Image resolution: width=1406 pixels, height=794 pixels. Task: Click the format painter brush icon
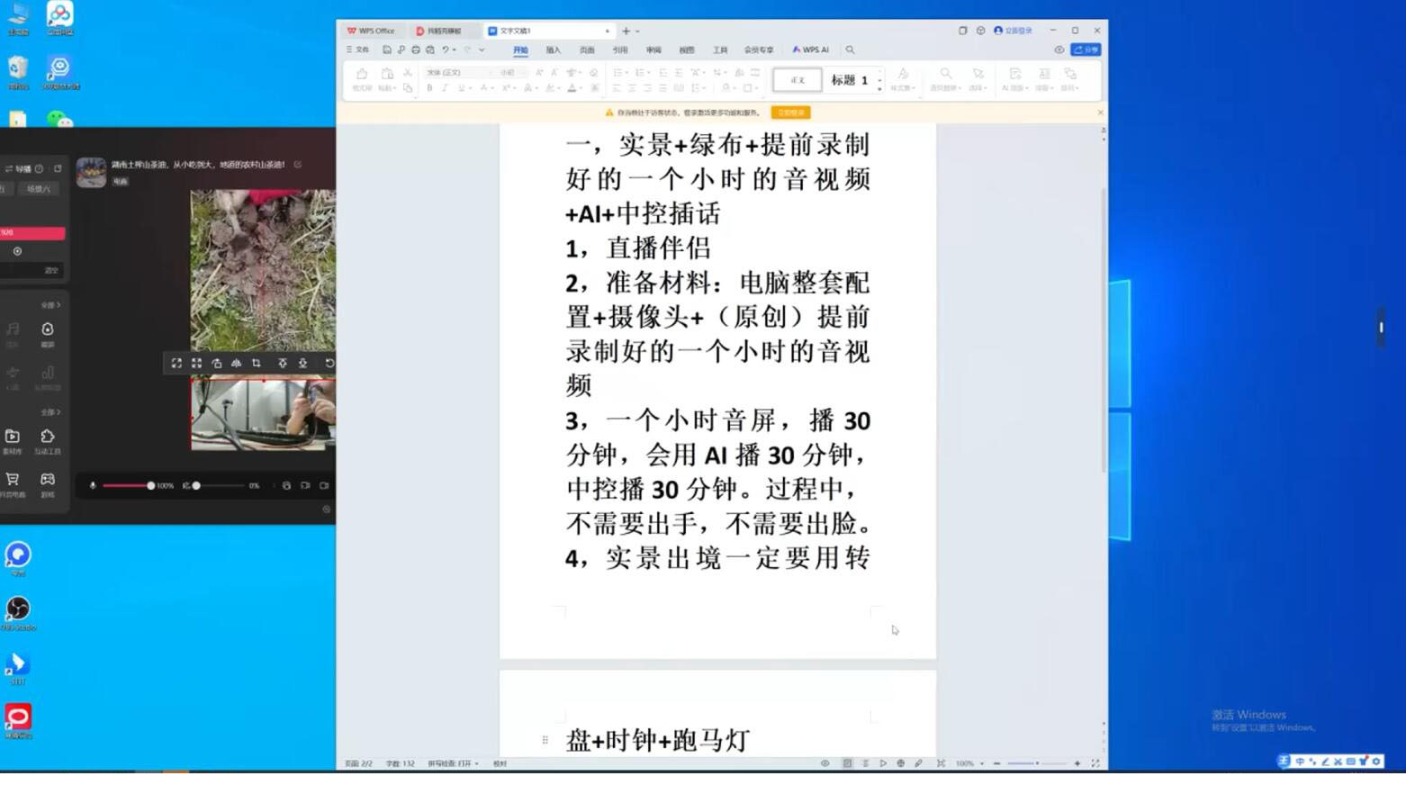tap(362, 73)
